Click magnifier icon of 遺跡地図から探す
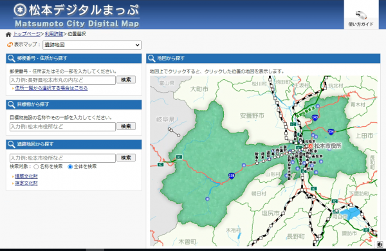This screenshot has height=251, width=386. coord(12,144)
